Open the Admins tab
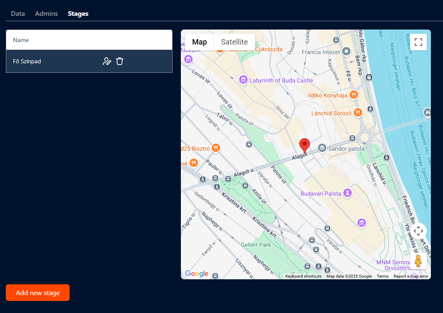The height and width of the screenshot is (313, 443). 46,14
